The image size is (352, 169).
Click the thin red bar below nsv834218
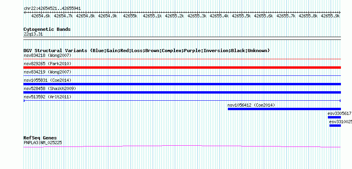[182, 59]
